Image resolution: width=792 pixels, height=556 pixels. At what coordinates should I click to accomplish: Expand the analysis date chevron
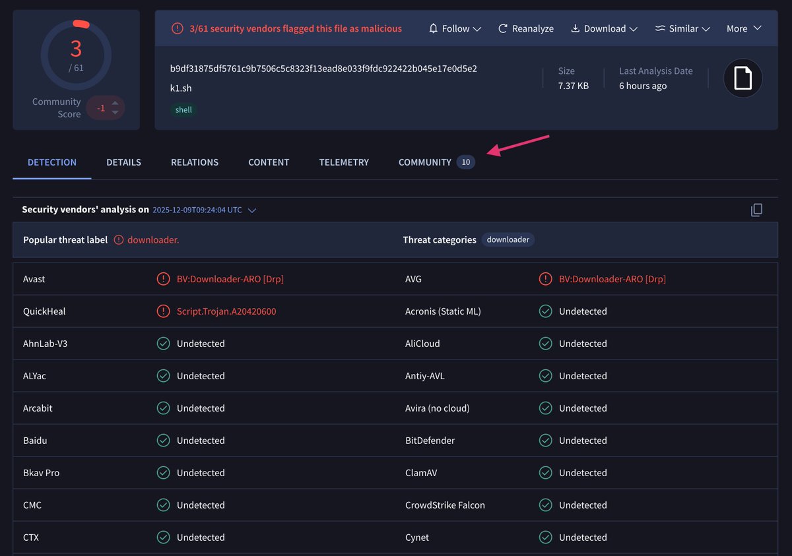pos(251,210)
